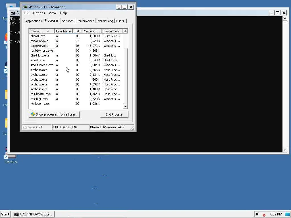This screenshot has height=218, width=291.
Task: Open the Help menu
Action: pyautogui.click(x=63, y=13)
